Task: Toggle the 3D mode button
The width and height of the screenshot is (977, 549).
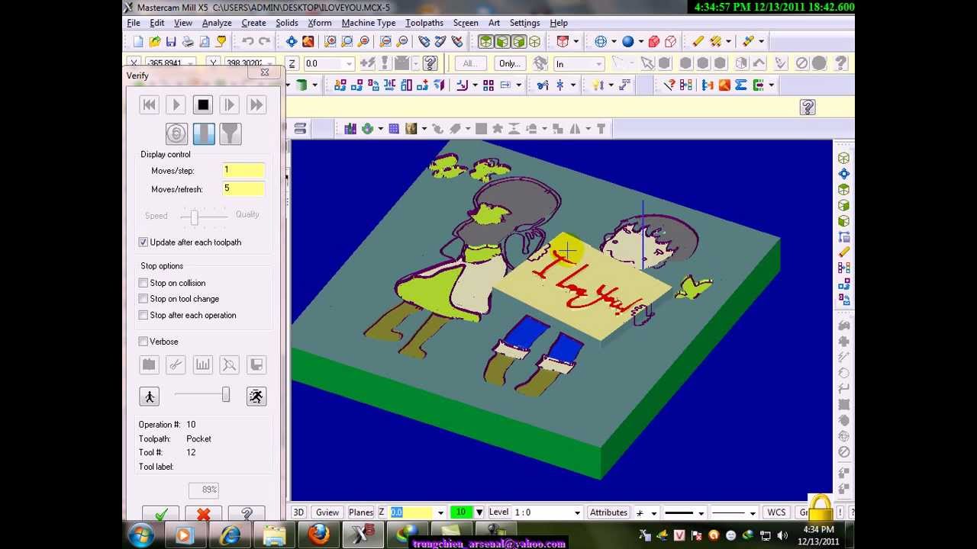Action: [298, 512]
